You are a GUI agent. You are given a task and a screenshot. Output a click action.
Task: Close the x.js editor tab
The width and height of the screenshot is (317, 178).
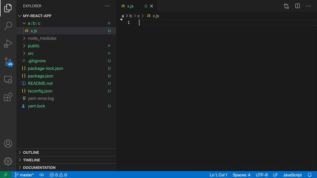(x=152, y=6)
